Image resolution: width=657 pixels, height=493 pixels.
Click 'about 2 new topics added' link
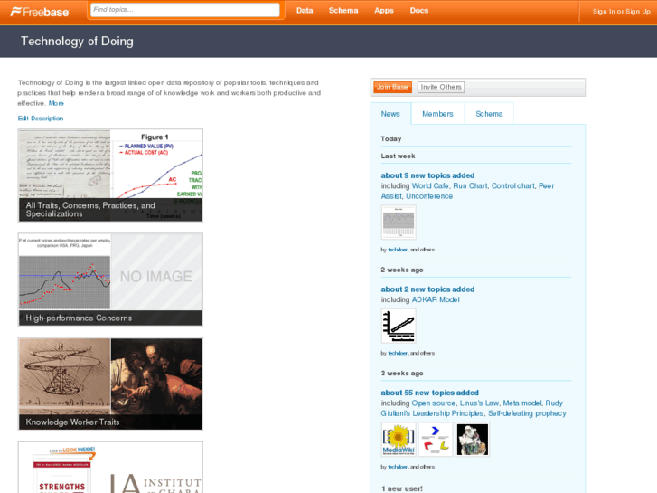tap(427, 289)
